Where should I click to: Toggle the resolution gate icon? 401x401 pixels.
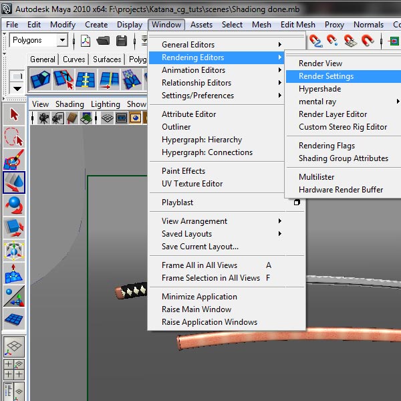coord(135,118)
